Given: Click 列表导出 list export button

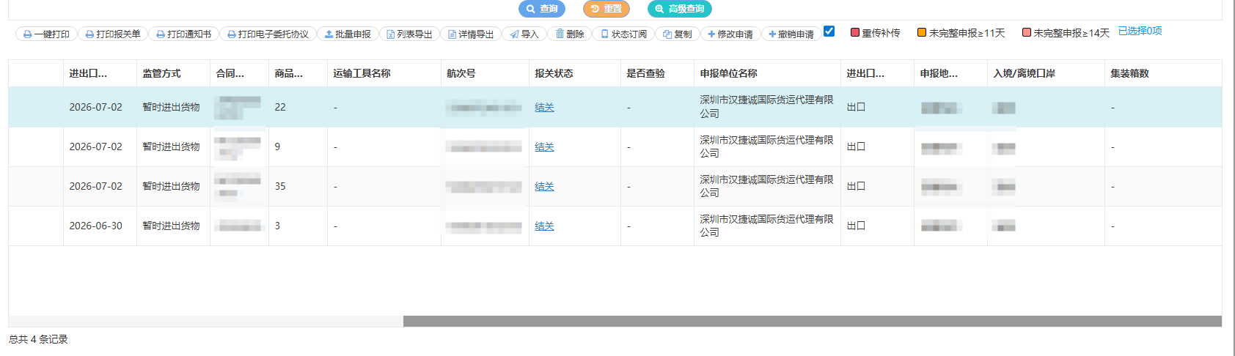Looking at the screenshot, I should pyautogui.click(x=409, y=34).
